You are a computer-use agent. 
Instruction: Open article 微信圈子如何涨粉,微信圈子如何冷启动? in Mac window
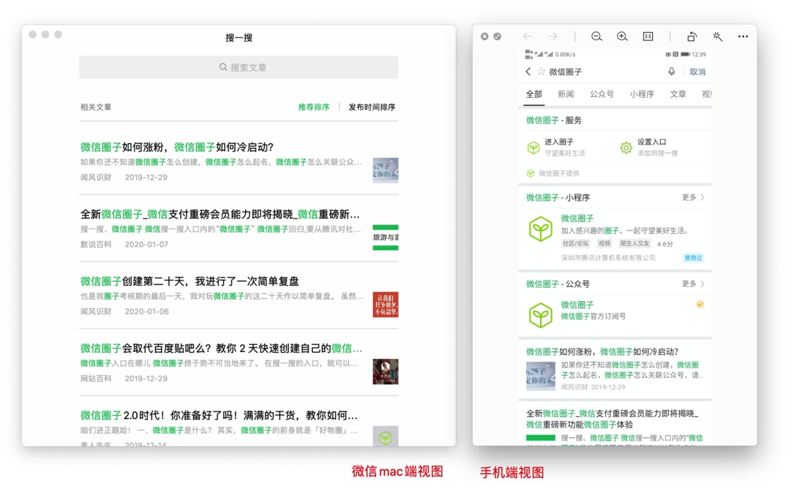[176, 147]
